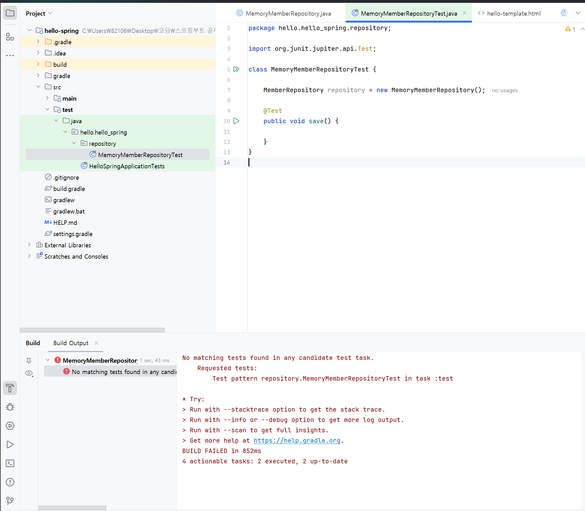
Task: Open the Services tool window icon
Action: [x=10, y=426]
